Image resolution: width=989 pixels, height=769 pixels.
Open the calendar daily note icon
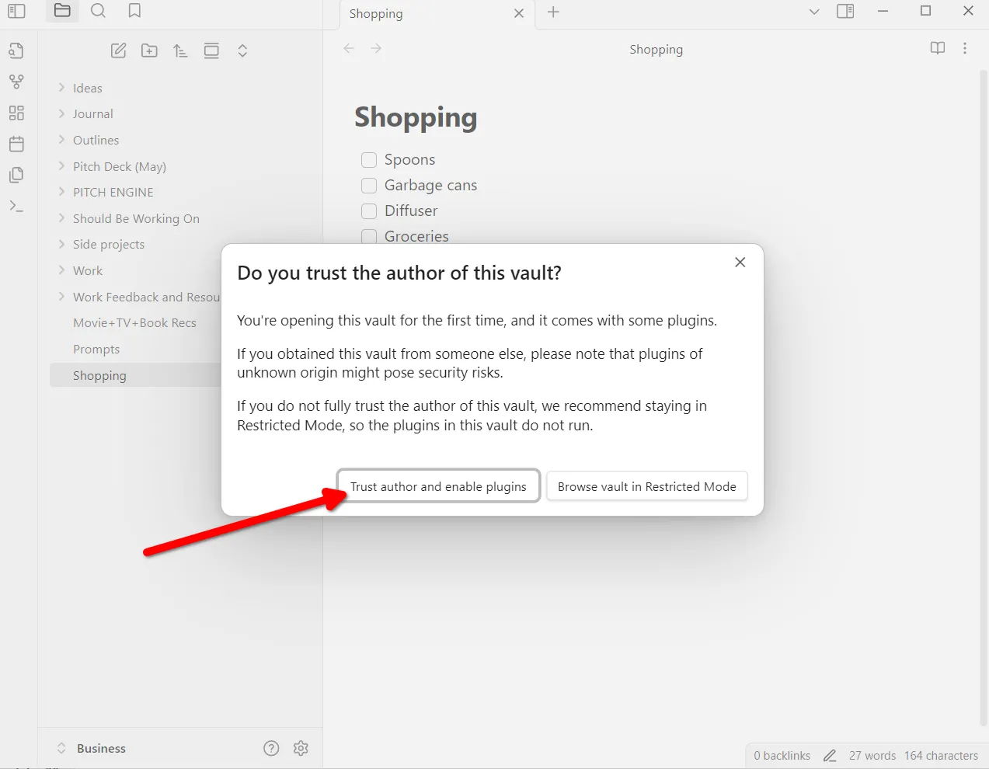(16, 143)
